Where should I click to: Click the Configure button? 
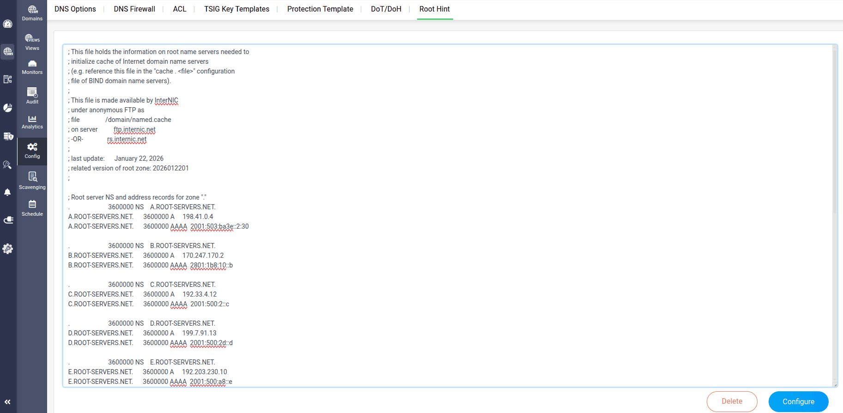(798, 401)
